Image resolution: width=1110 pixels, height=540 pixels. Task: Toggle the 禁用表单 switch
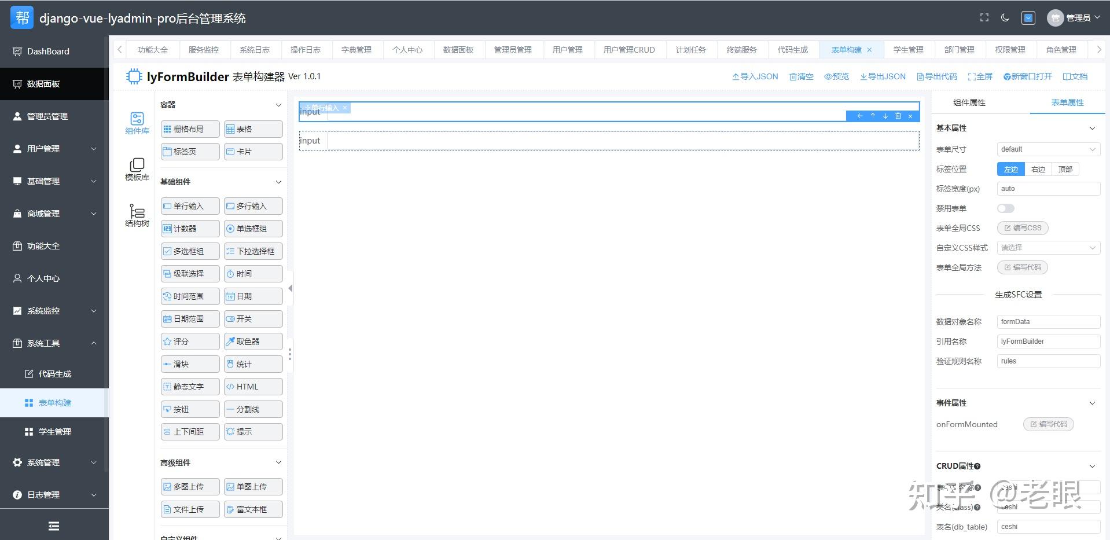(1006, 208)
